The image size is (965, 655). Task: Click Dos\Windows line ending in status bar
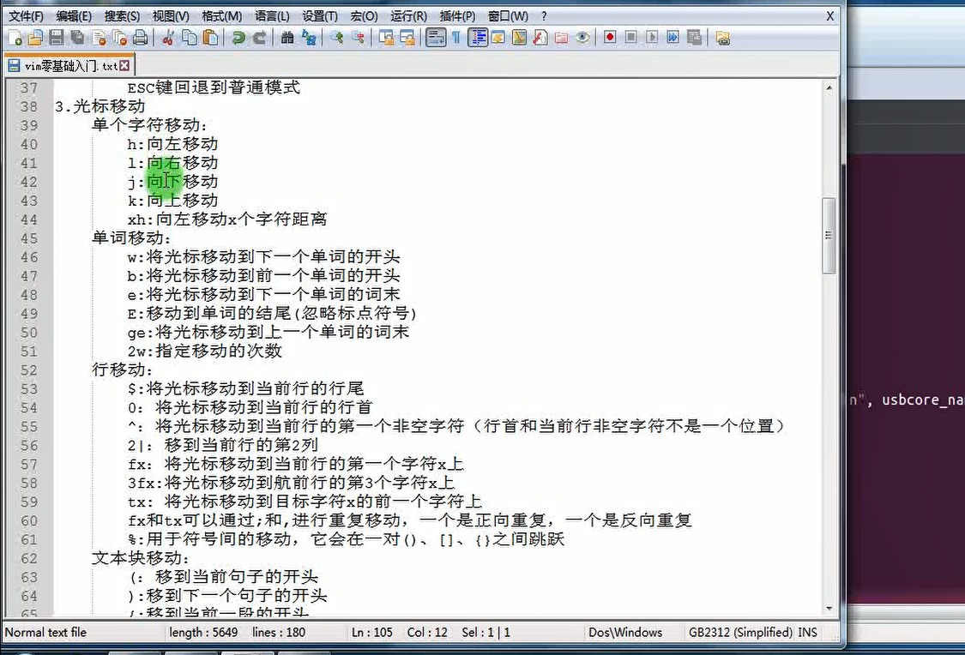click(625, 632)
